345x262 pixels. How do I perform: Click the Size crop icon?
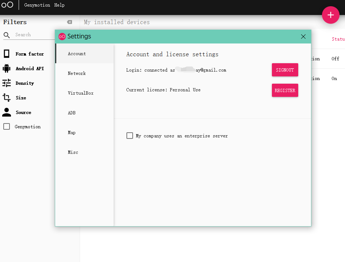click(7, 98)
